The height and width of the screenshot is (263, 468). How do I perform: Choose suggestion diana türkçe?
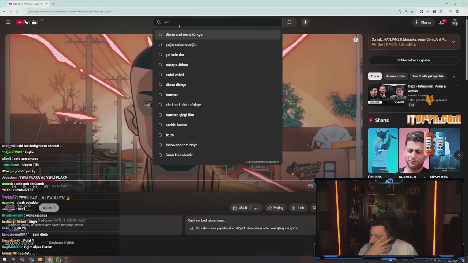tap(218, 85)
